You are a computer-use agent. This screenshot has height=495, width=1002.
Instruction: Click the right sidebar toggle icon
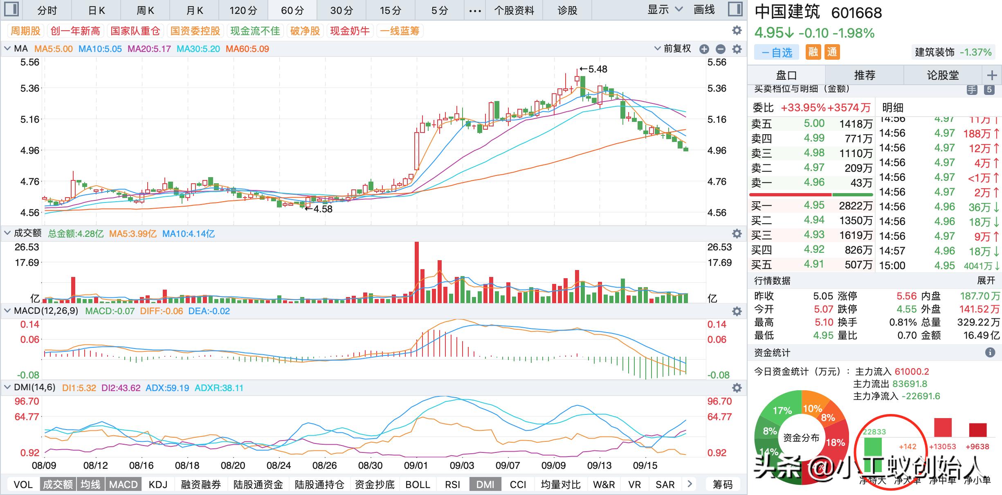point(735,9)
